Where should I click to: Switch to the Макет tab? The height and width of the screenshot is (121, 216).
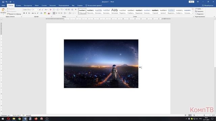click(37, 5)
